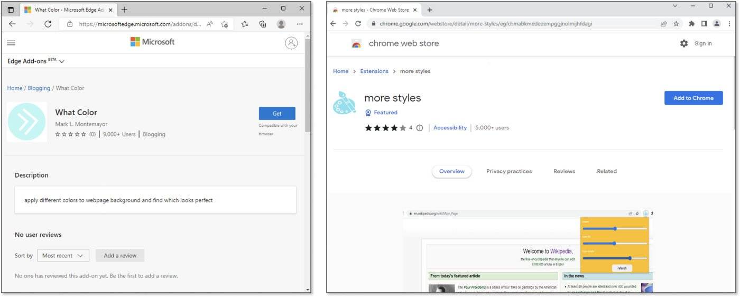Open Chrome Extensions puzzle icon

[692, 24]
